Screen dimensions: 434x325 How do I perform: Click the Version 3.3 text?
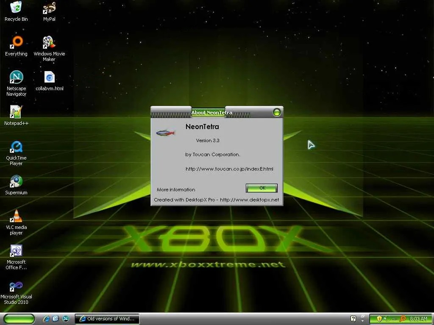[x=208, y=140]
